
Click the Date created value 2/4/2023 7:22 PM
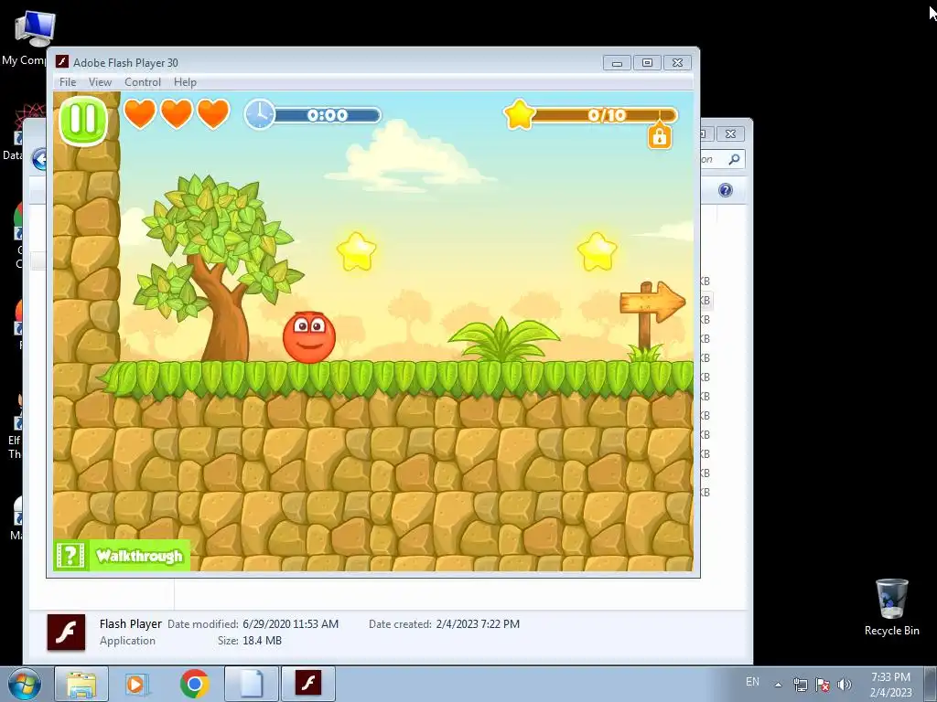478,623
